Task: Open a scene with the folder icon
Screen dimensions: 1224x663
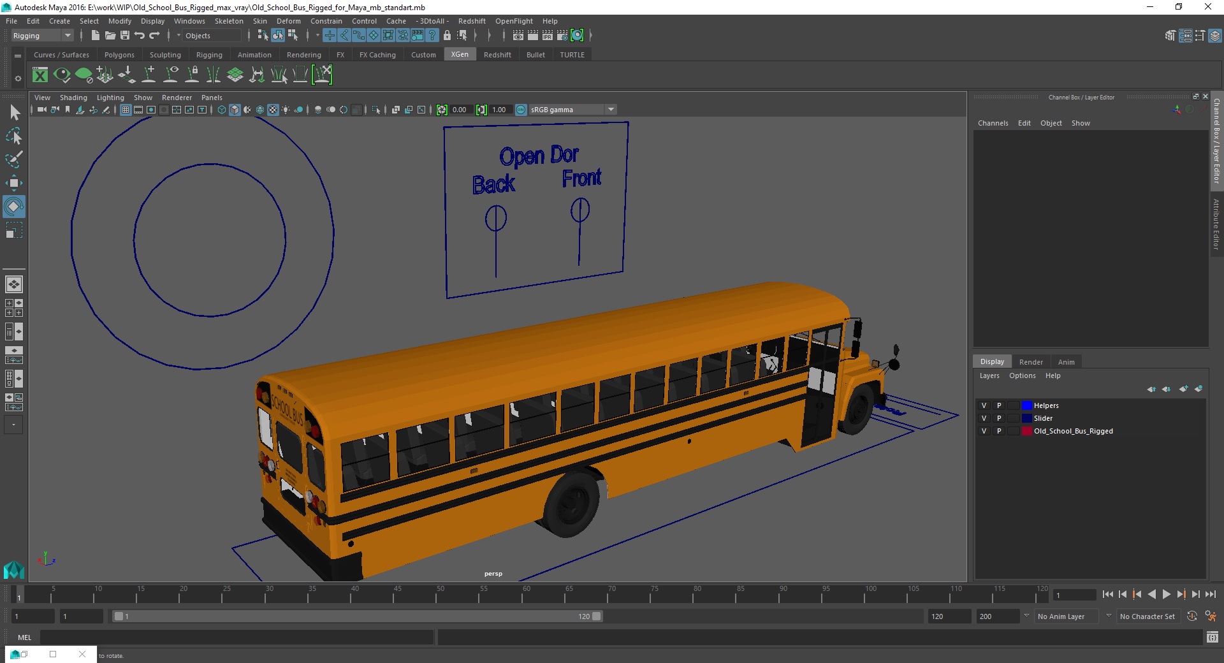Action: pos(110,36)
